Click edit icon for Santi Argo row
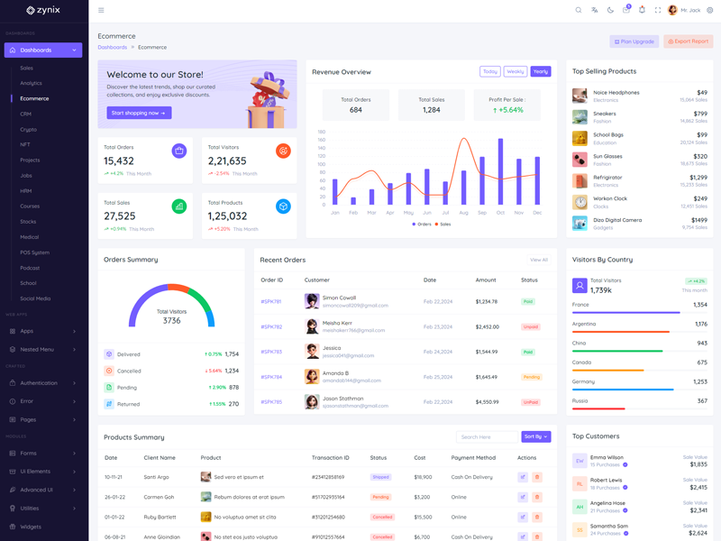Image resolution: width=721 pixels, height=541 pixels. click(522, 477)
